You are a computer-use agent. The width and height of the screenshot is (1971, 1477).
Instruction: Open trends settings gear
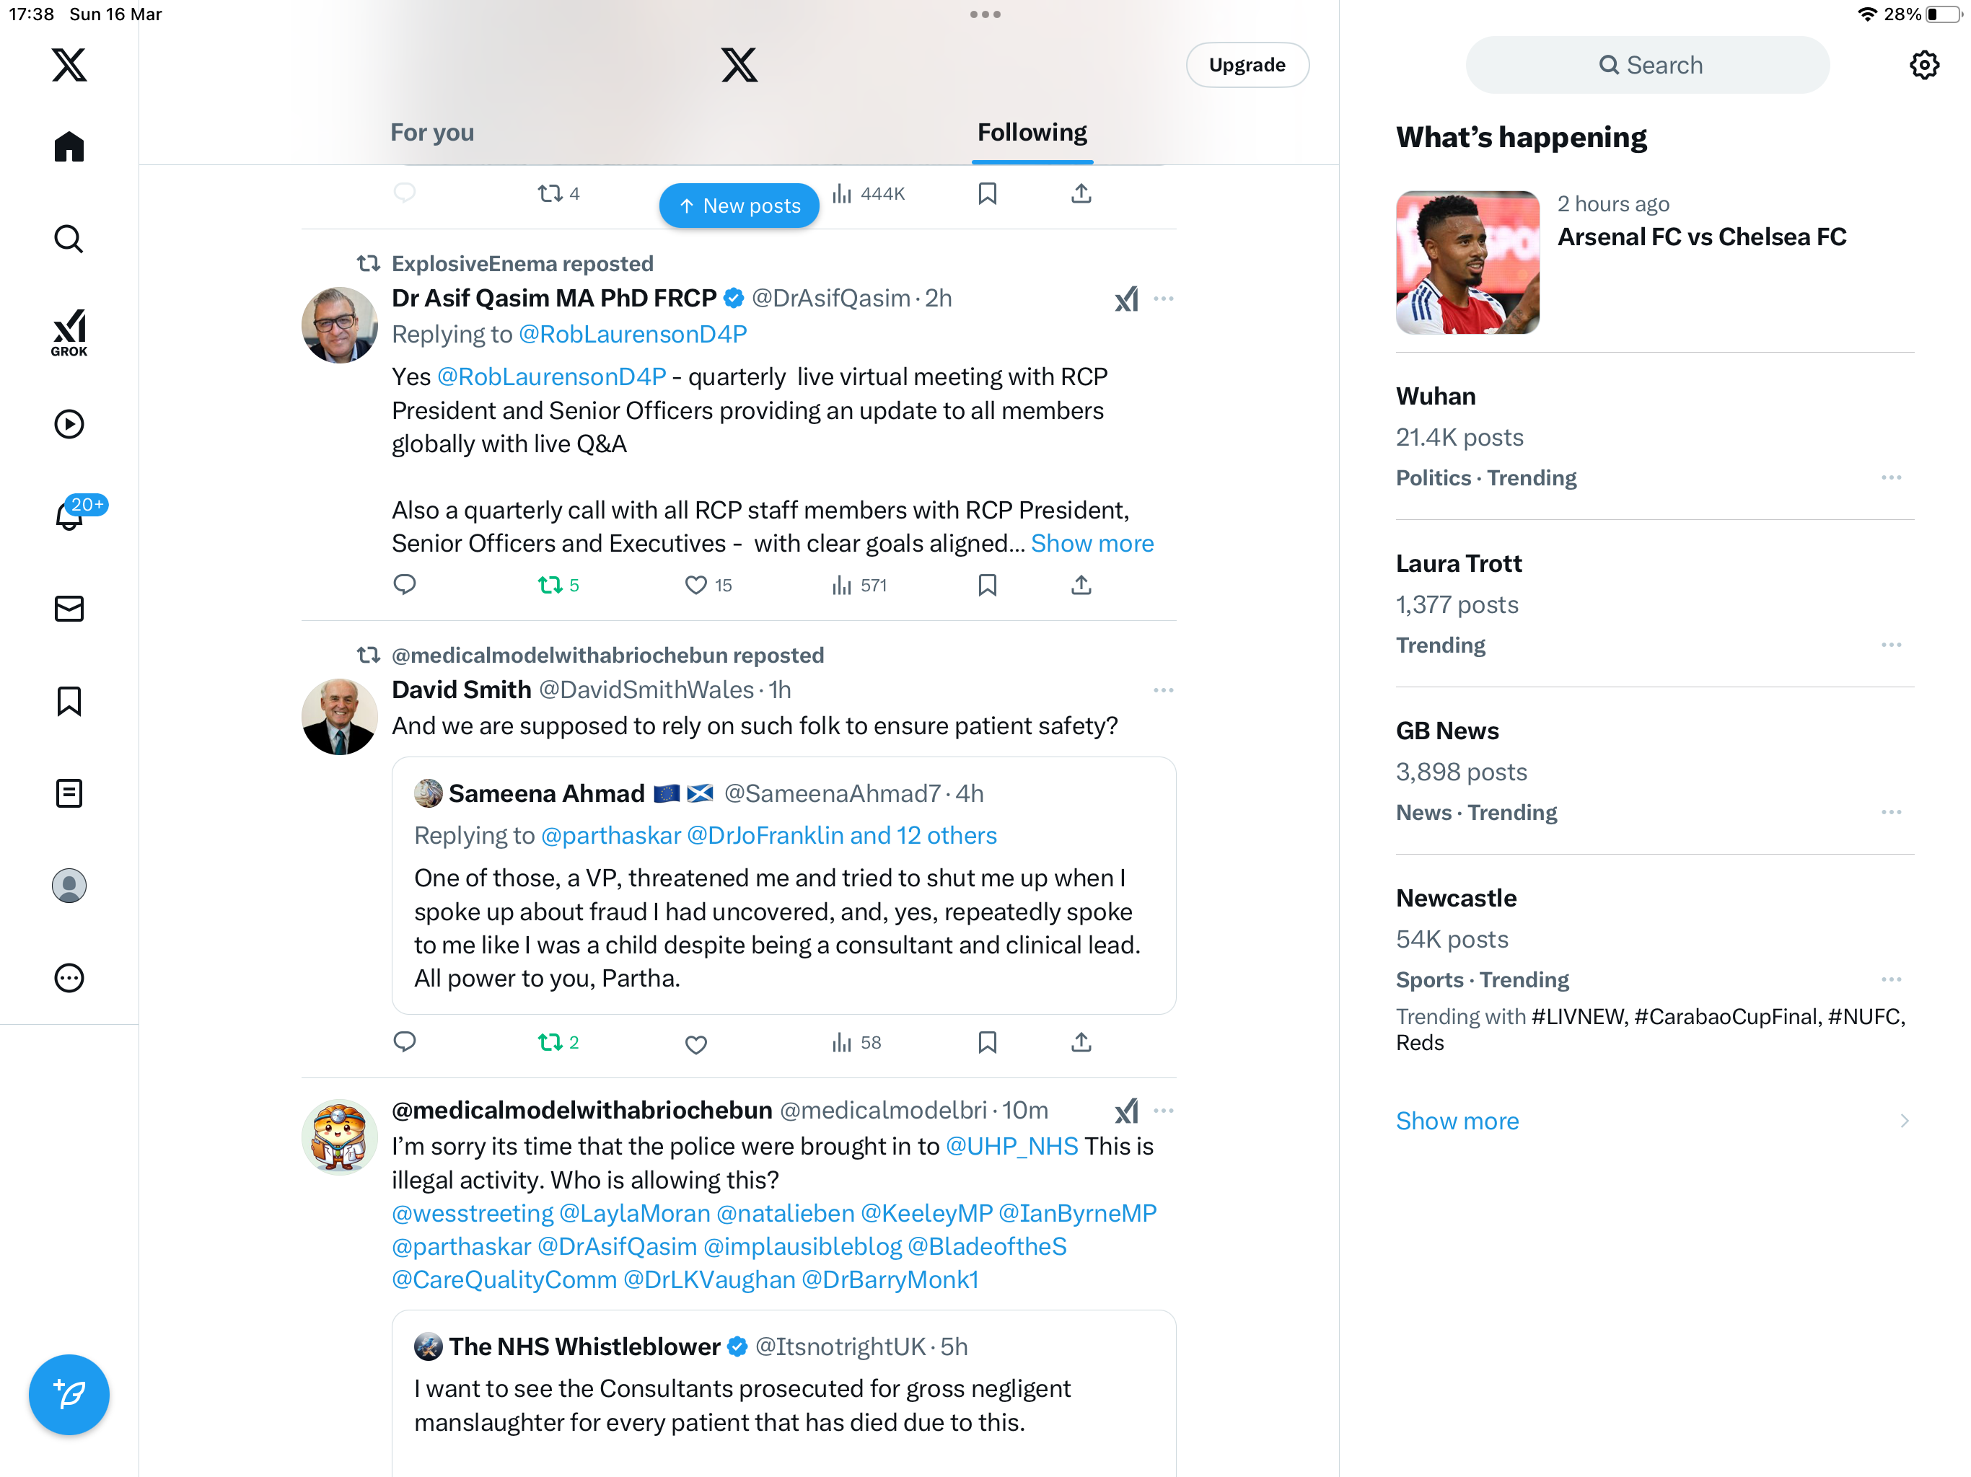[1924, 65]
